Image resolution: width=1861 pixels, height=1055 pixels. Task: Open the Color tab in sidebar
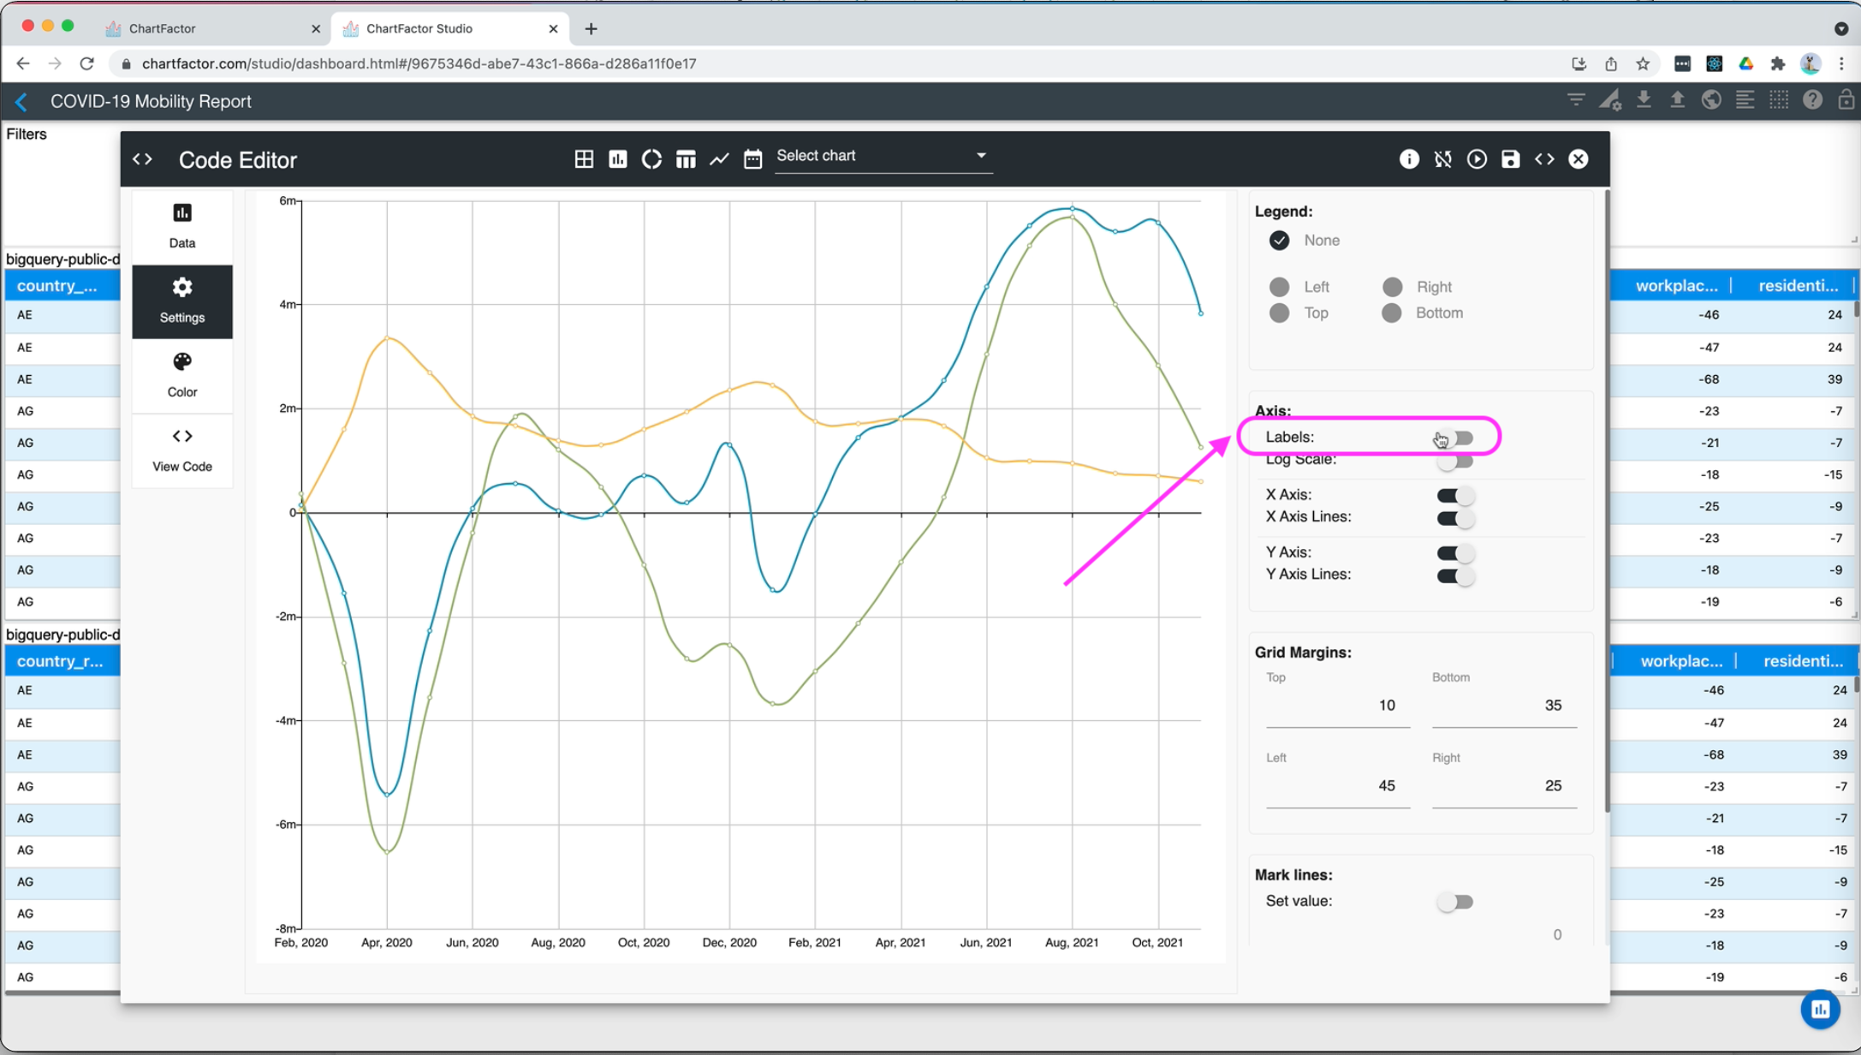pyautogui.click(x=181, y=375)
